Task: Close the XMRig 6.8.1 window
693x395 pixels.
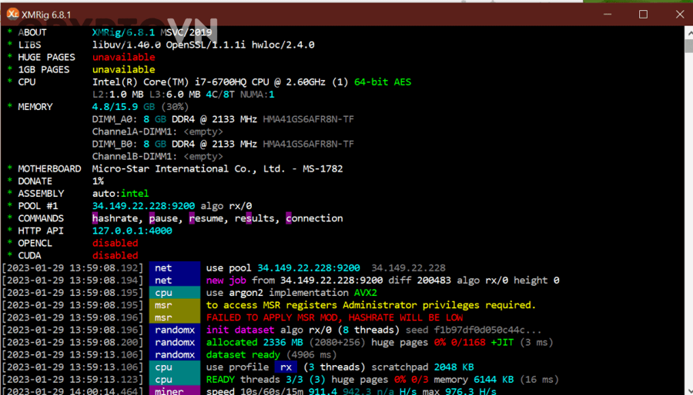Action: click(680, 14)
